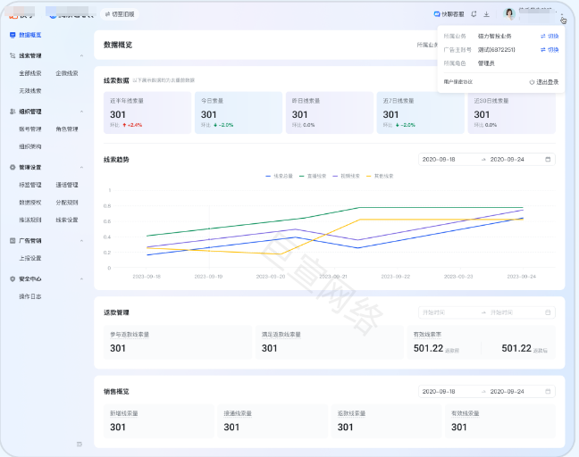Open 标签管理 settings
Image resolution: width=579 pixels, height=457 pixels.
point(29,185)
